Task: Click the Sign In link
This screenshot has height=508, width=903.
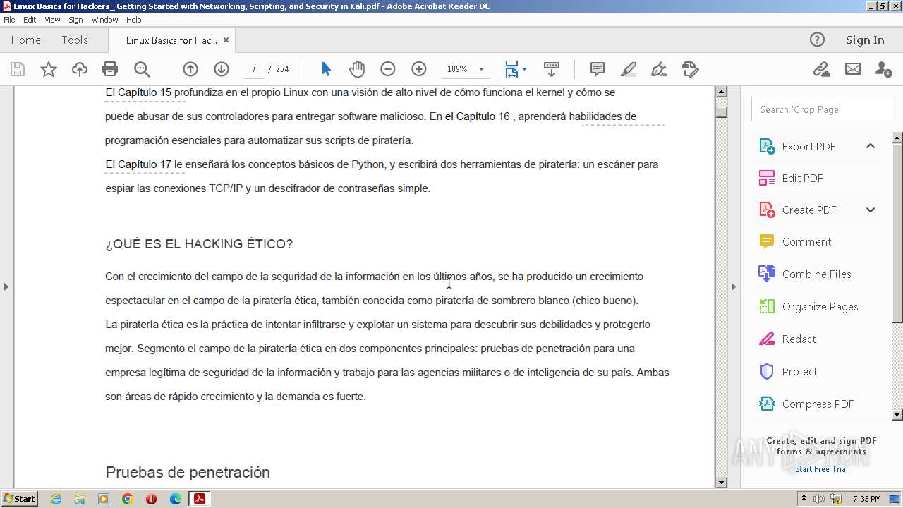Action: (865, 40)
